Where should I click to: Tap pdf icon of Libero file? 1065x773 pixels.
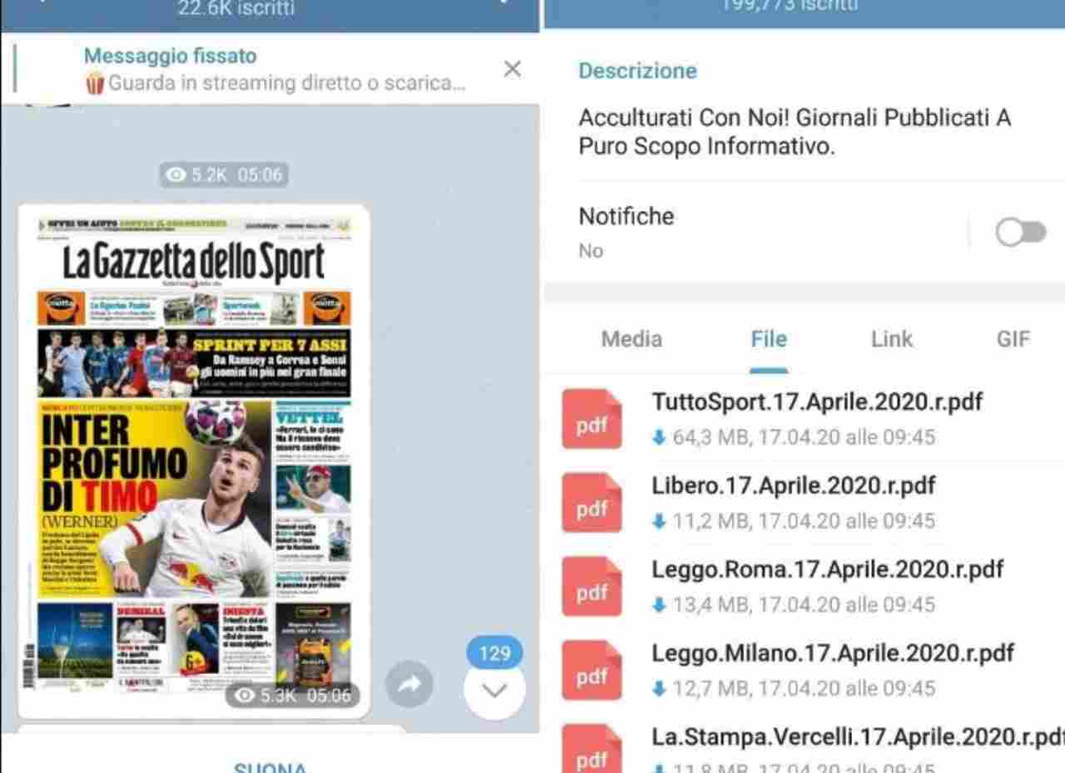pos(592,503)
